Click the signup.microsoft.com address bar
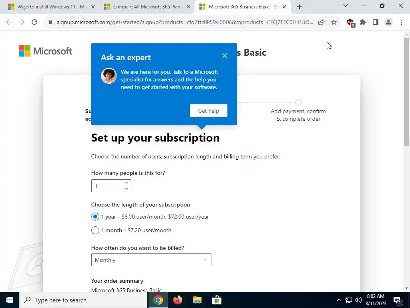Screen dimensions: 410x308 pyautogui.click(x=185, y=22)
